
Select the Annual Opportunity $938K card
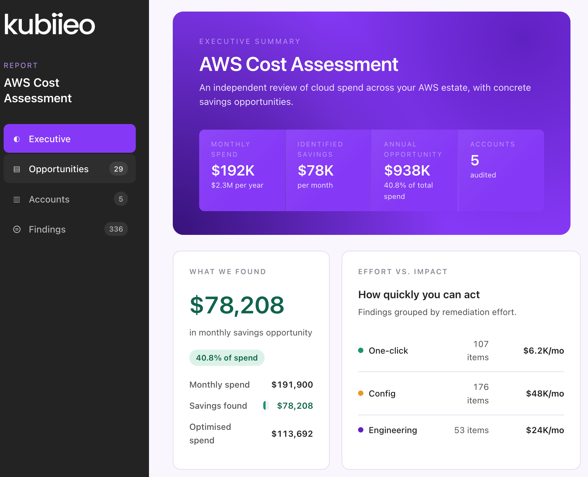[x=415, y=170]
